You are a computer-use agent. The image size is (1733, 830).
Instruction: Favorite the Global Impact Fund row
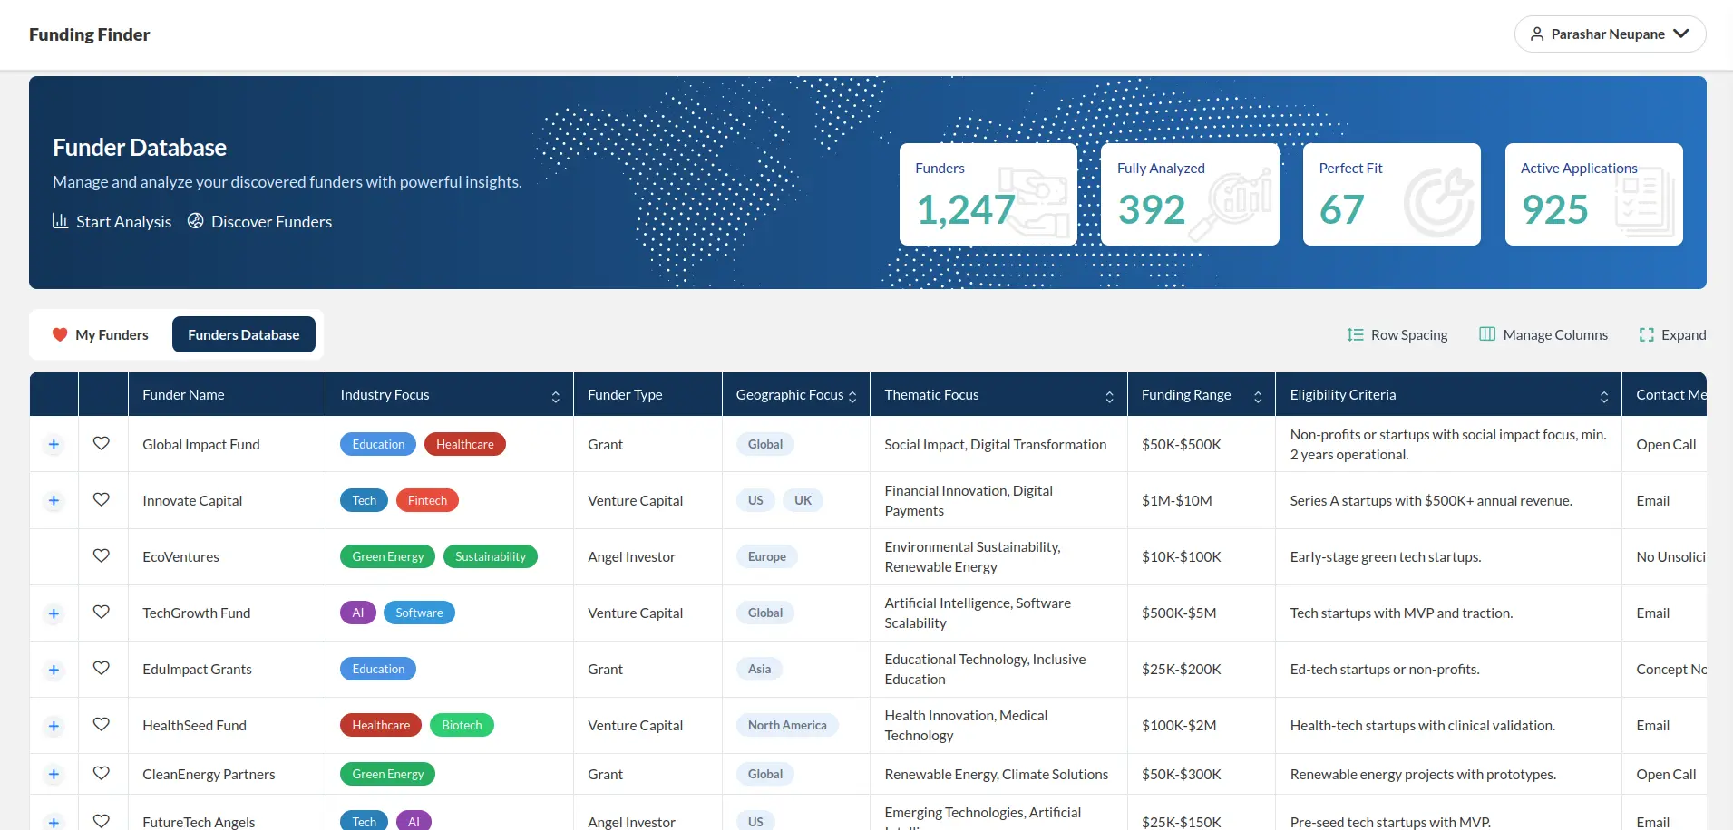pyautogui.click(x=102, y=444)
